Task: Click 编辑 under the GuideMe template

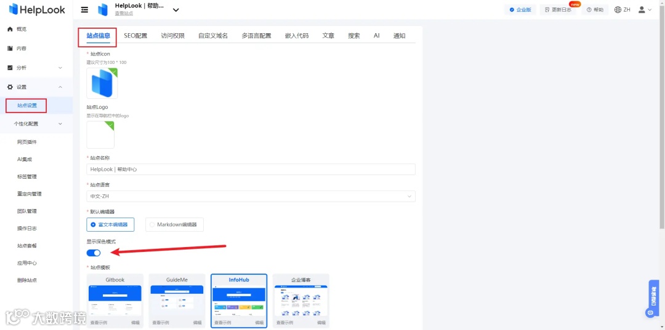Action: (197, 323)
